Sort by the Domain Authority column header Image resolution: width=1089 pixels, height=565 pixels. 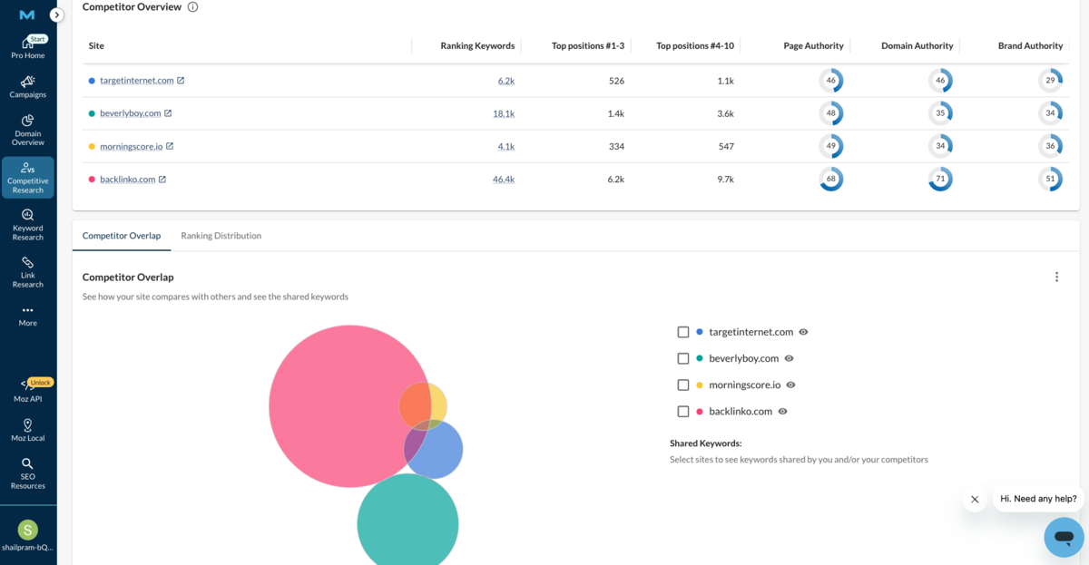click(917, 45)
